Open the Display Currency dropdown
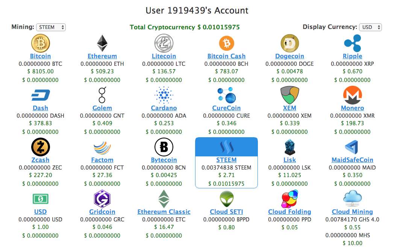409x247 pixels. tap(370, 27)
